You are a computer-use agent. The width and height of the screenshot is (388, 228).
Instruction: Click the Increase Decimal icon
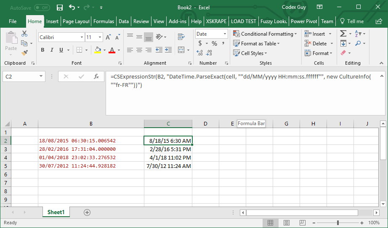(x=200, y=52)
